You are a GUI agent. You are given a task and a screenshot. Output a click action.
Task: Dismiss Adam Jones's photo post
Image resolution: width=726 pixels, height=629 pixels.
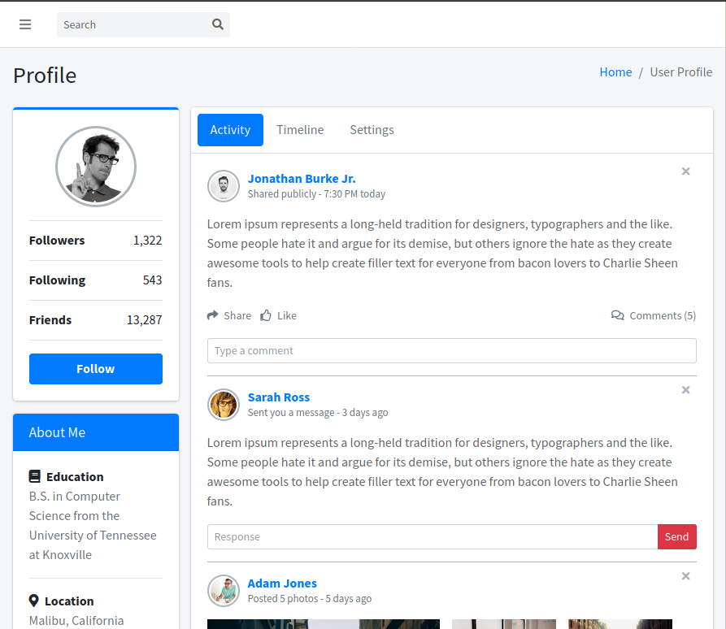tap(685, 576)
